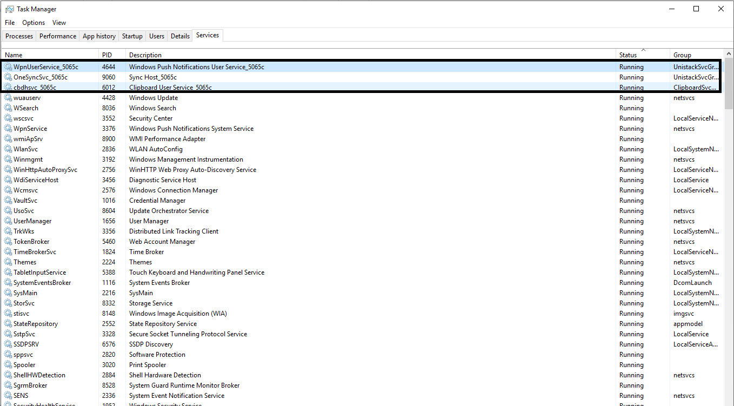Click the scroll up arrow of services list
Viewport: 734px width, 406px height.
tap(729, 54)
